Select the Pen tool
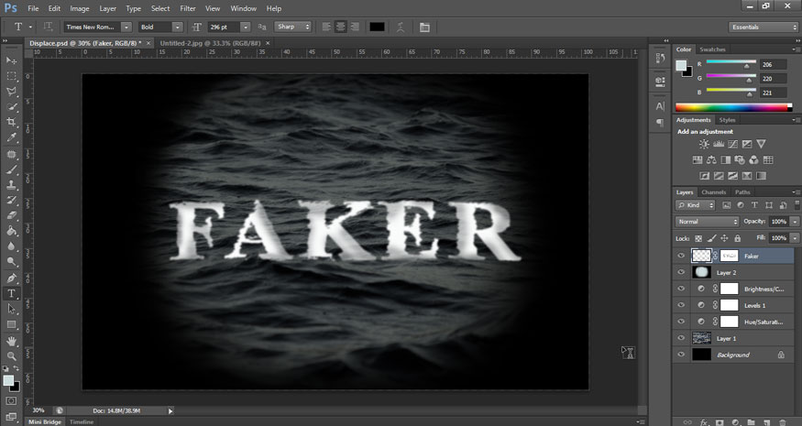Image resolution: width=802 pixels, height=426 pixels. click(x=11, y=279)
